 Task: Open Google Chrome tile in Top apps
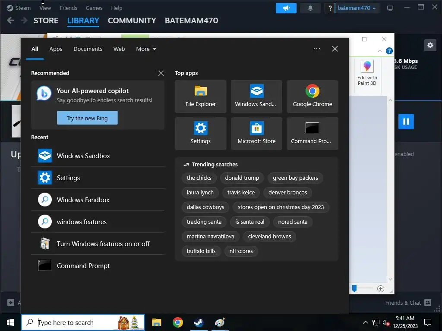coord(313,97)
